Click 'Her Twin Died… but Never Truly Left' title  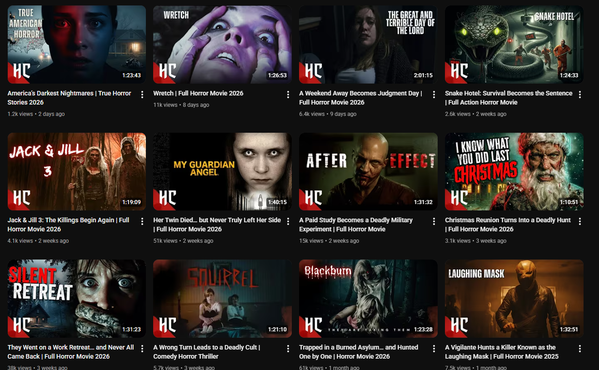tap(217, 225)
